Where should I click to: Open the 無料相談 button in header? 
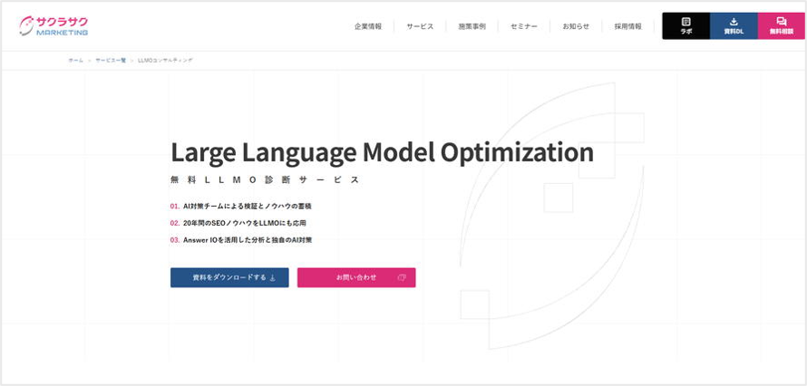[782, 25]
